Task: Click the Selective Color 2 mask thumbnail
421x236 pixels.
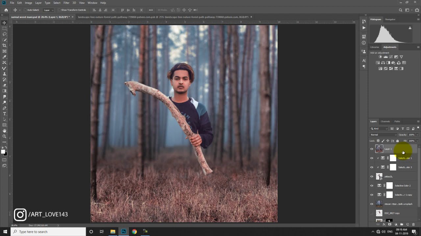Action: (x=390, y=186)
